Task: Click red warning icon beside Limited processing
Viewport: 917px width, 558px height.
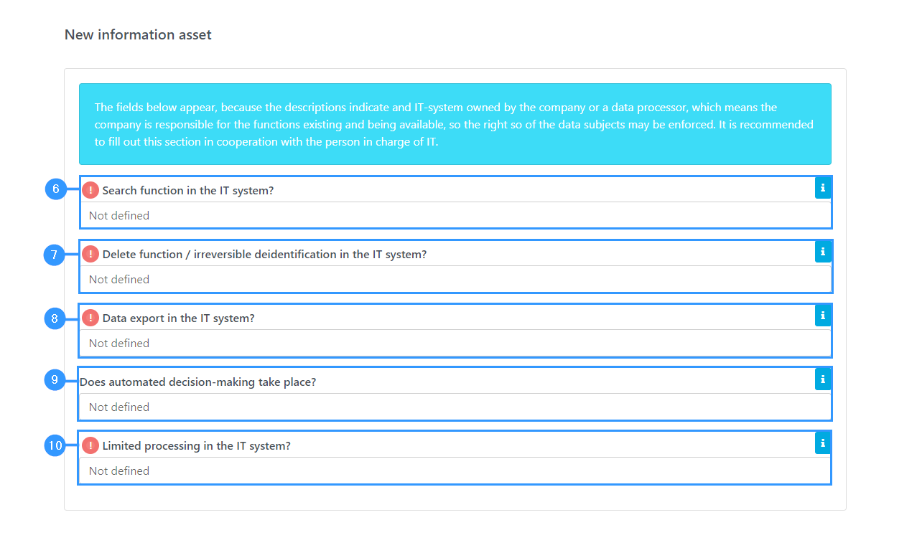Action: coord(90,445)
